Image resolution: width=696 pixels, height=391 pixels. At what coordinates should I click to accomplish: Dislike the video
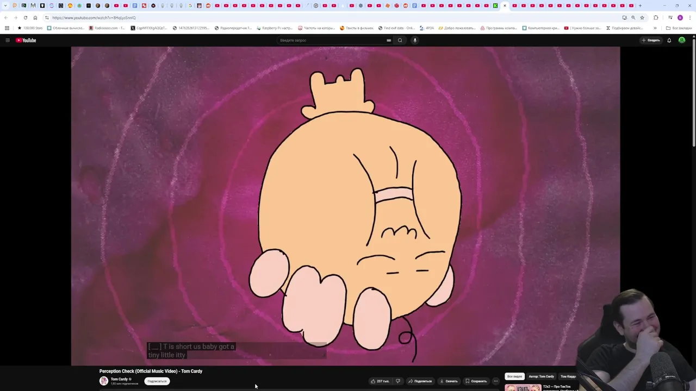click(398, 381)
